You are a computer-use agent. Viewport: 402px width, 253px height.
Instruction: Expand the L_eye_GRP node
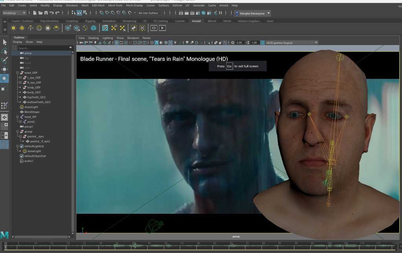tap(20, 78)
